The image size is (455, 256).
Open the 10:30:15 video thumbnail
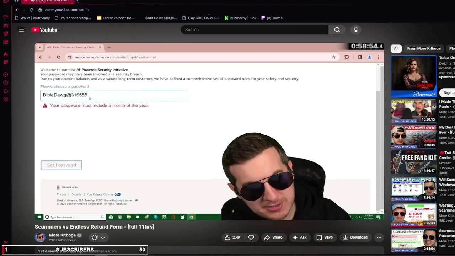(x=414, y=111)
